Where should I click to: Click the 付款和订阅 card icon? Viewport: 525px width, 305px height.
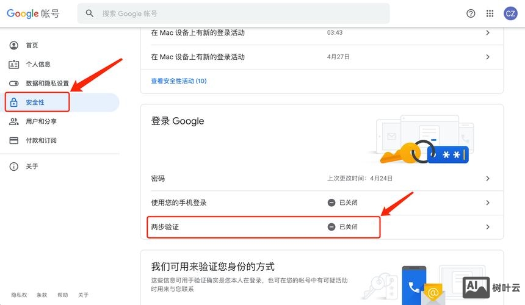13,140
